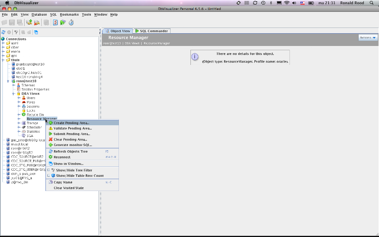Switch to the SQL Commander tab

point(152,31)
